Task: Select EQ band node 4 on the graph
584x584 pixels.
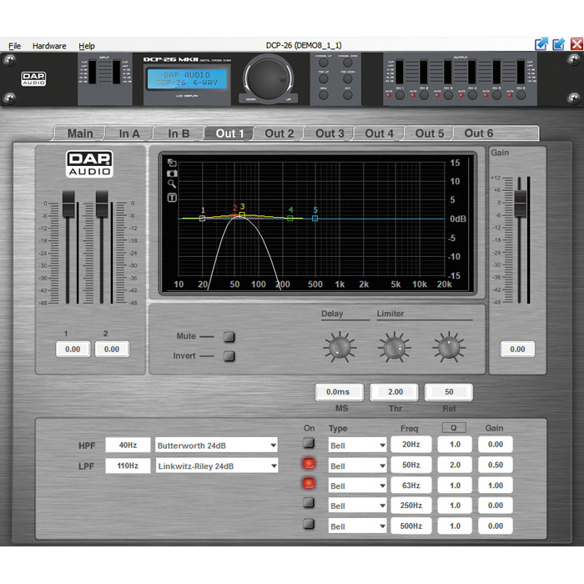Action: tap(290, 218)
